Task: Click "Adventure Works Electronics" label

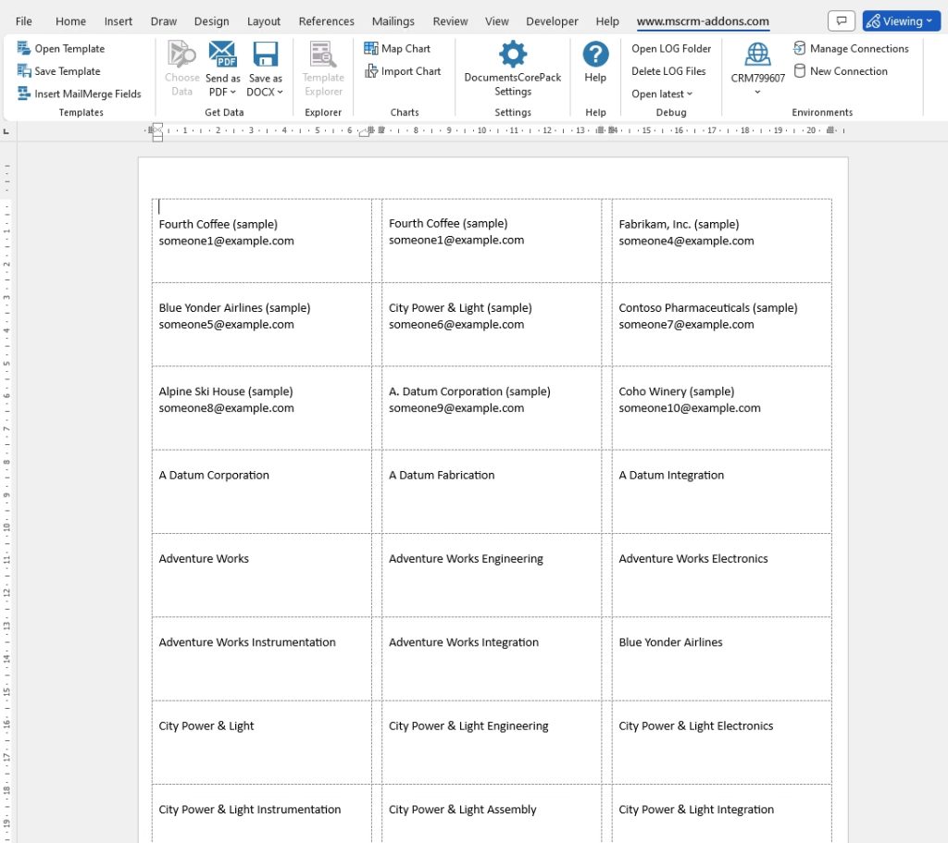Action: pyautogui.click(x=693, y=558)
